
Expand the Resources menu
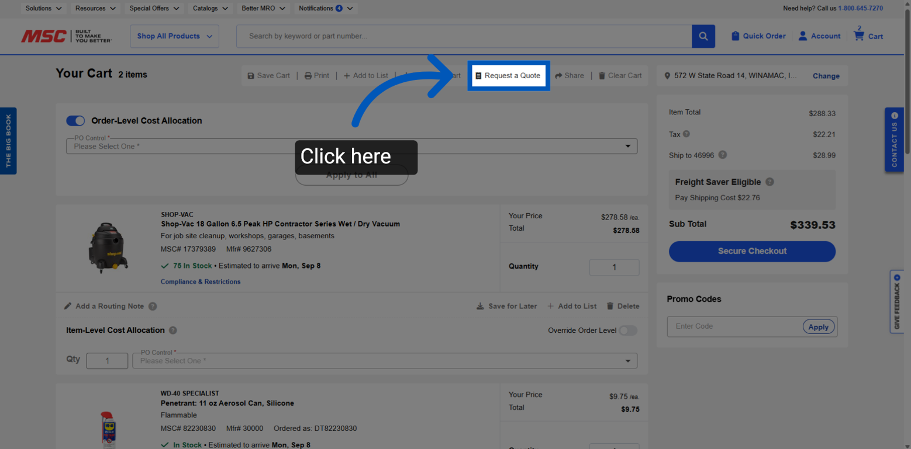(95, 8)
